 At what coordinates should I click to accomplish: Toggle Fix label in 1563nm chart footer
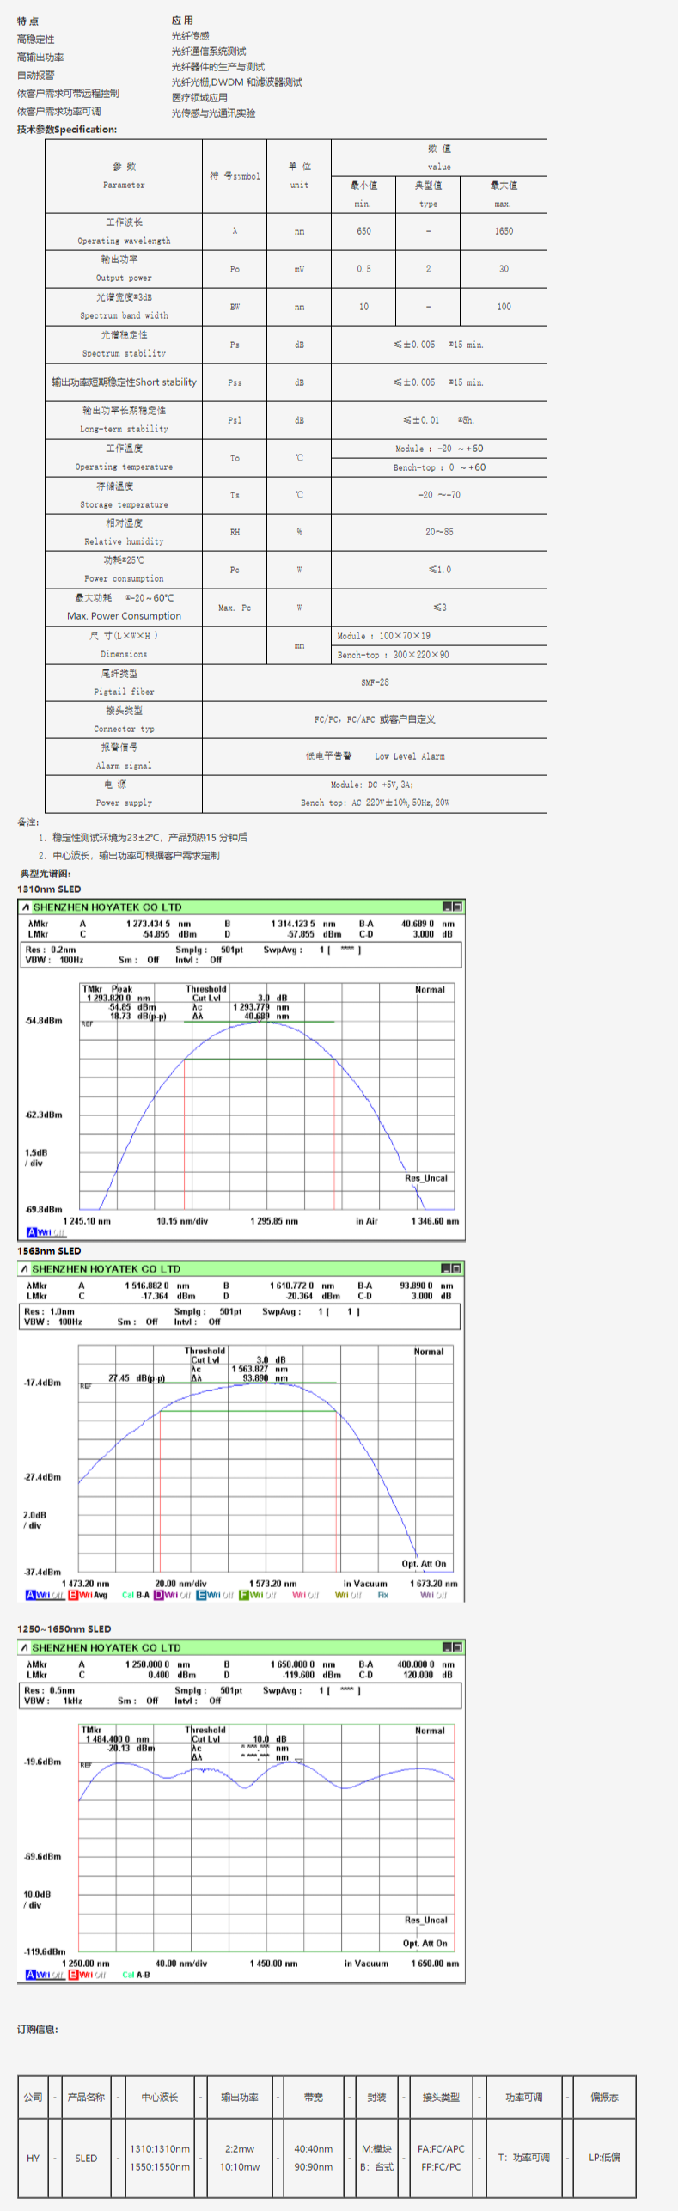tap(383, 1595)
